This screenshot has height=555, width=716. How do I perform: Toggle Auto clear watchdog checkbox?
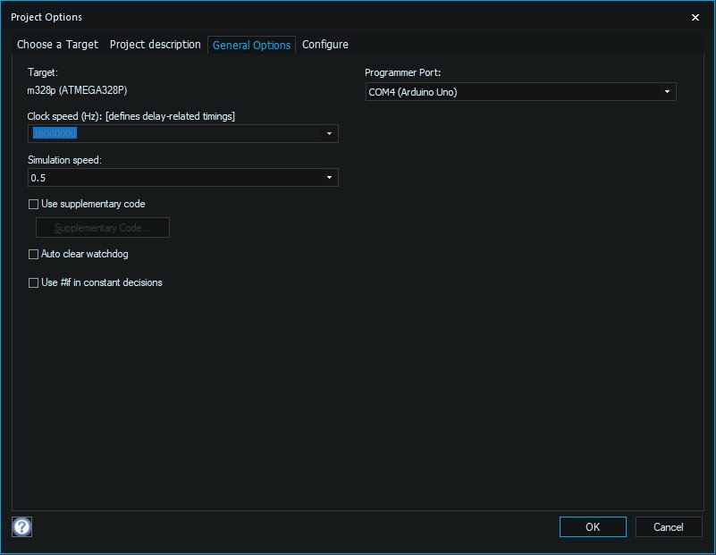[x=33, y=254]
